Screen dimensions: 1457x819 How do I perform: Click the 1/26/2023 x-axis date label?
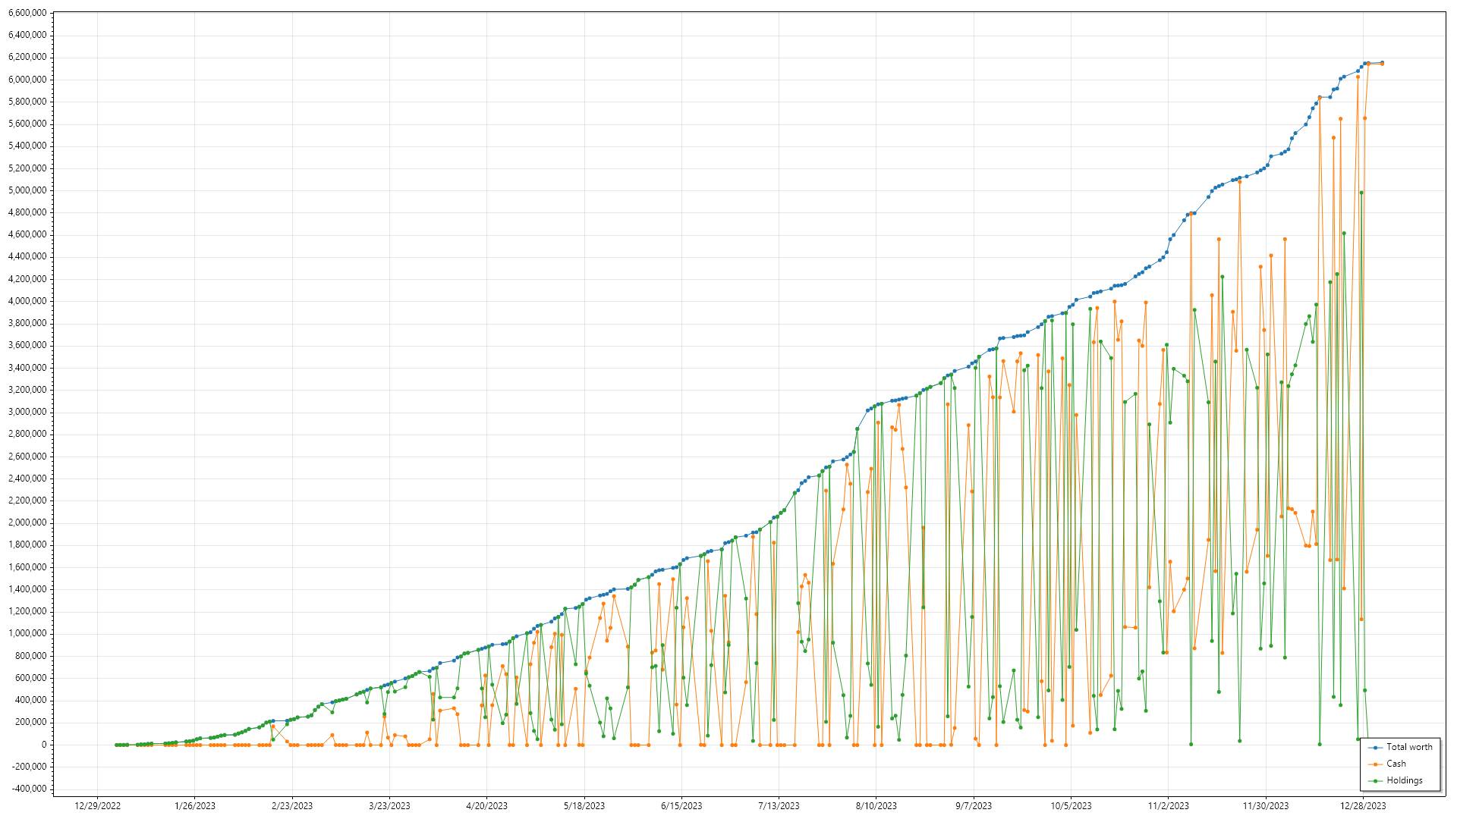pyautogui.click(x=195, y=806)
